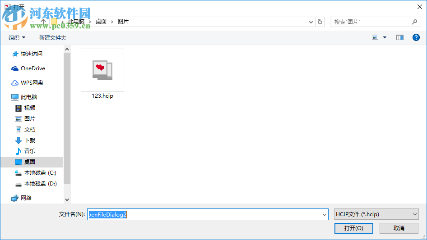Open the HCIP文件 (*.hcip) type dropdown
The width and height of the screenshot is (427, 240).
376,214
